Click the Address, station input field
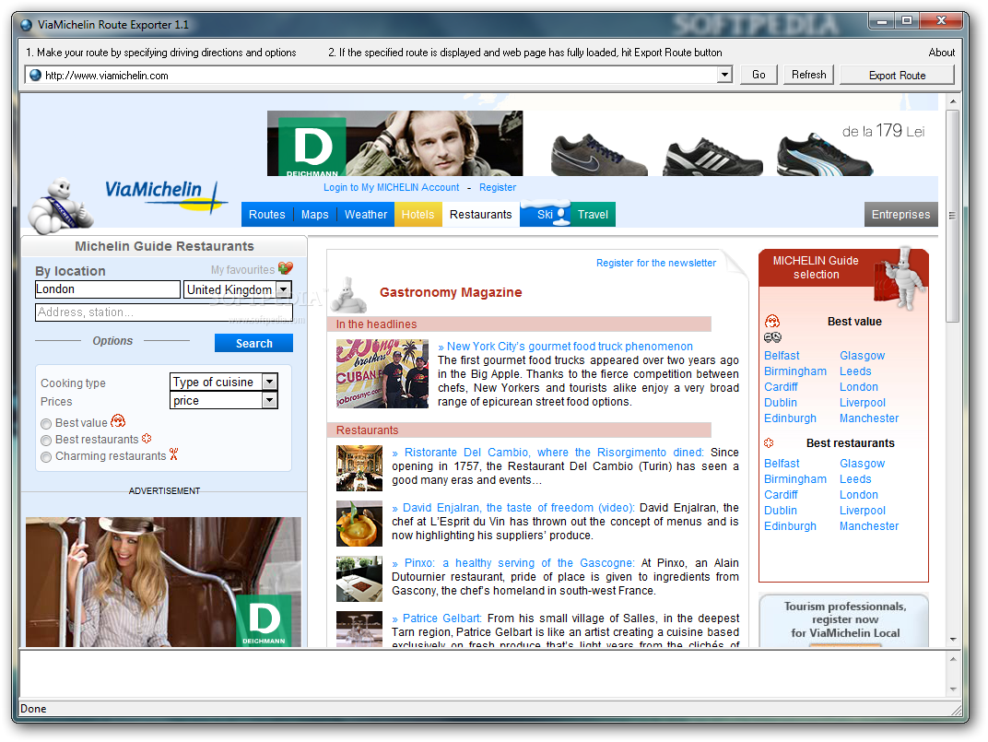 pos(164,312)
